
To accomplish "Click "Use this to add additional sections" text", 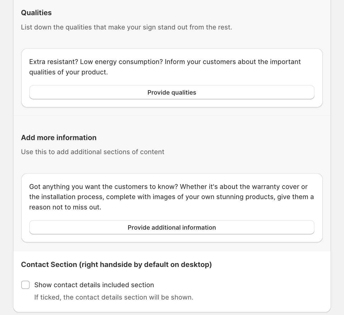I will tap(92, 152).
